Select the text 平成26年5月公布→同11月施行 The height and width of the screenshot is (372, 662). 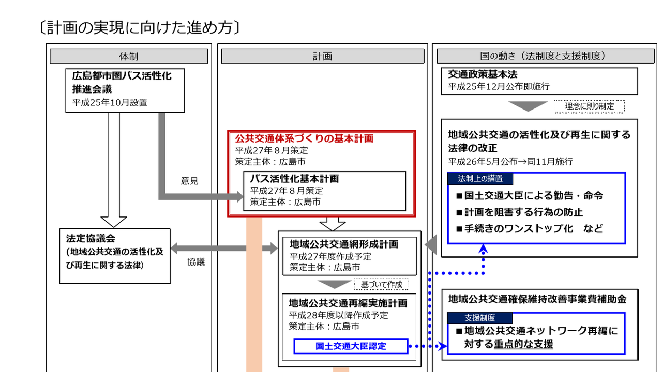pos(510,161)
